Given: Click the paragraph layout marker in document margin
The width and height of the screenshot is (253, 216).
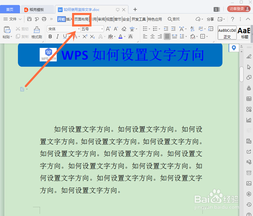Looking at the screenshot, I should (22, 89).
